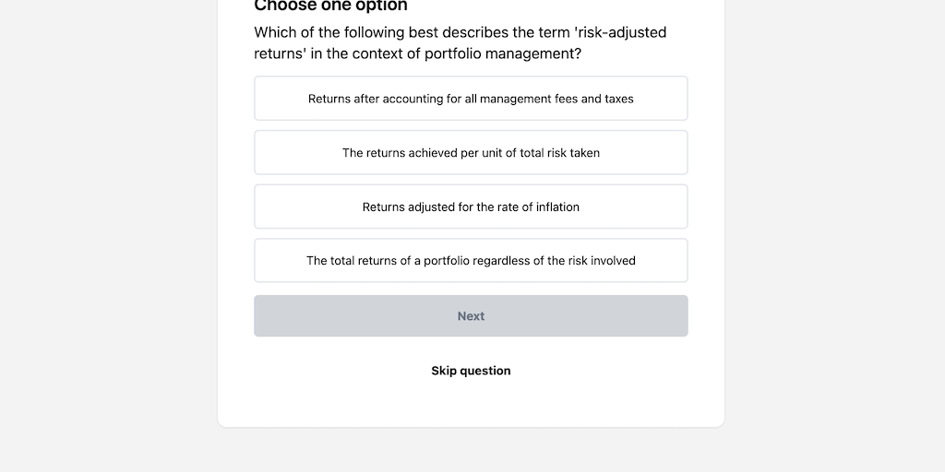The height and width of the screenshot is (472, 945).
Task: Choose the inflation-related answer option
Action: (x=471, y=207)
